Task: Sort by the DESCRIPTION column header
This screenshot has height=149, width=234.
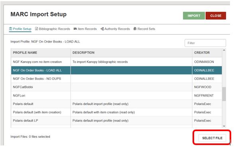Action: (x=131, y=52)
